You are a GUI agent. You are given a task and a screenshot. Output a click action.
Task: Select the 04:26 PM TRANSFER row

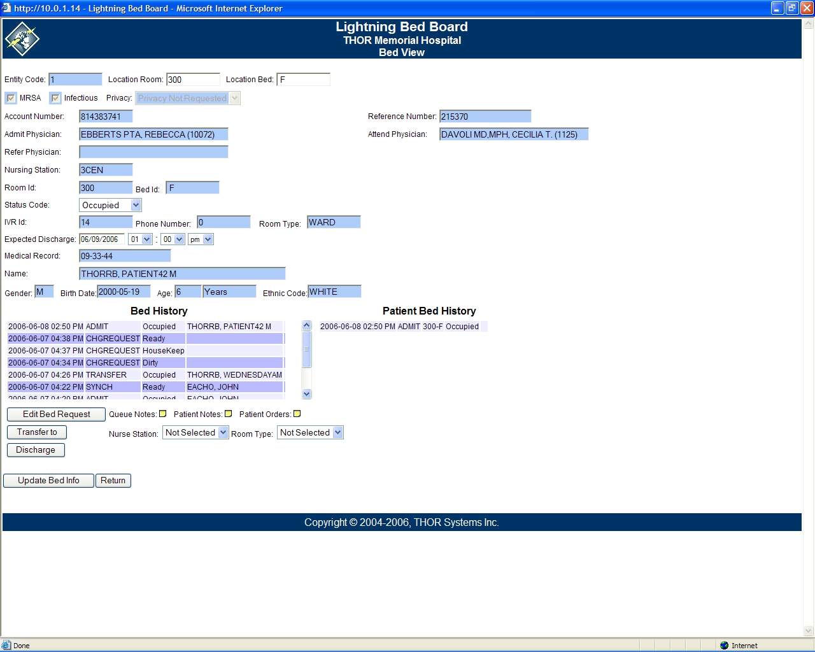145,375
